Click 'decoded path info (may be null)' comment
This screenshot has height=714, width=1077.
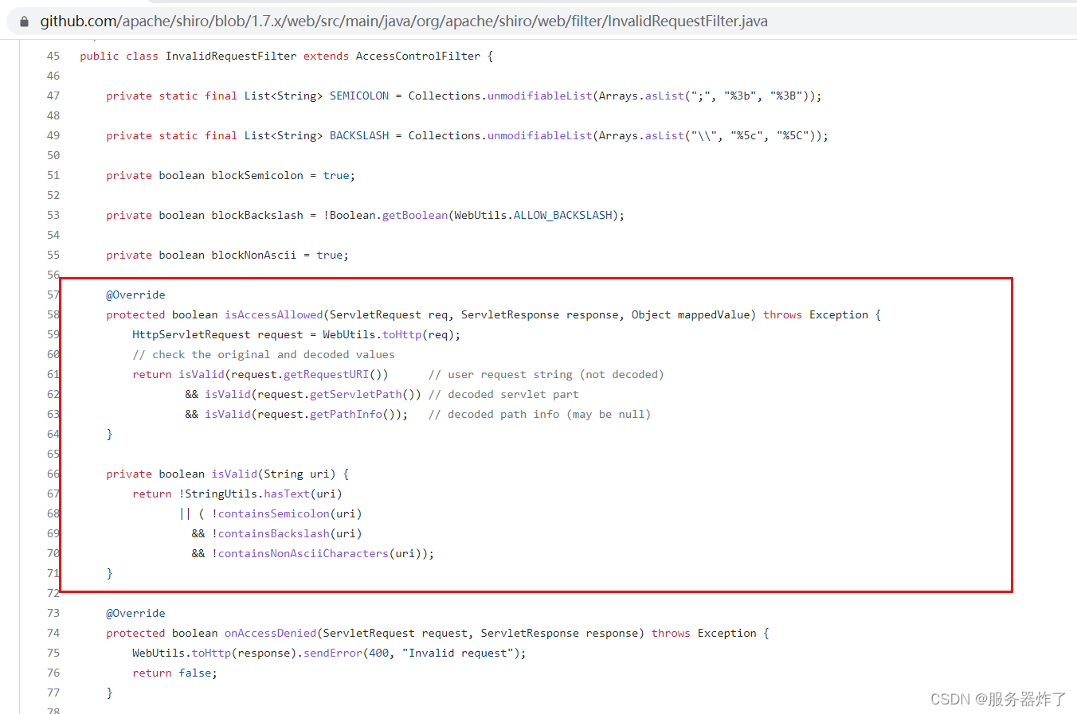point(539,414)
